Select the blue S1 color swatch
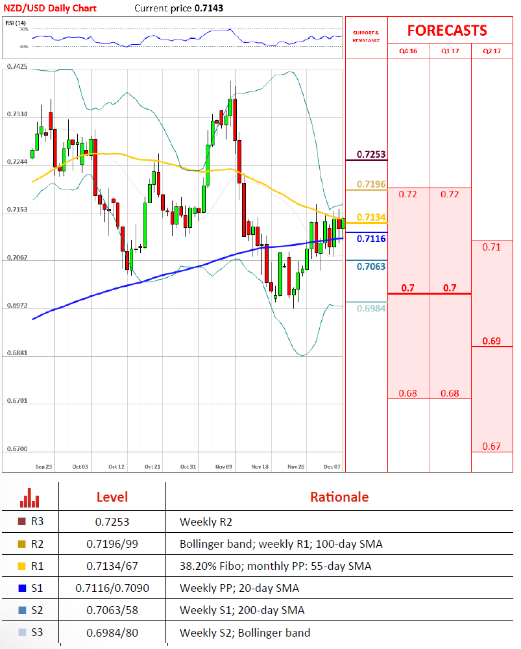Screen dimensions: 521x649 tap(22, 588)
